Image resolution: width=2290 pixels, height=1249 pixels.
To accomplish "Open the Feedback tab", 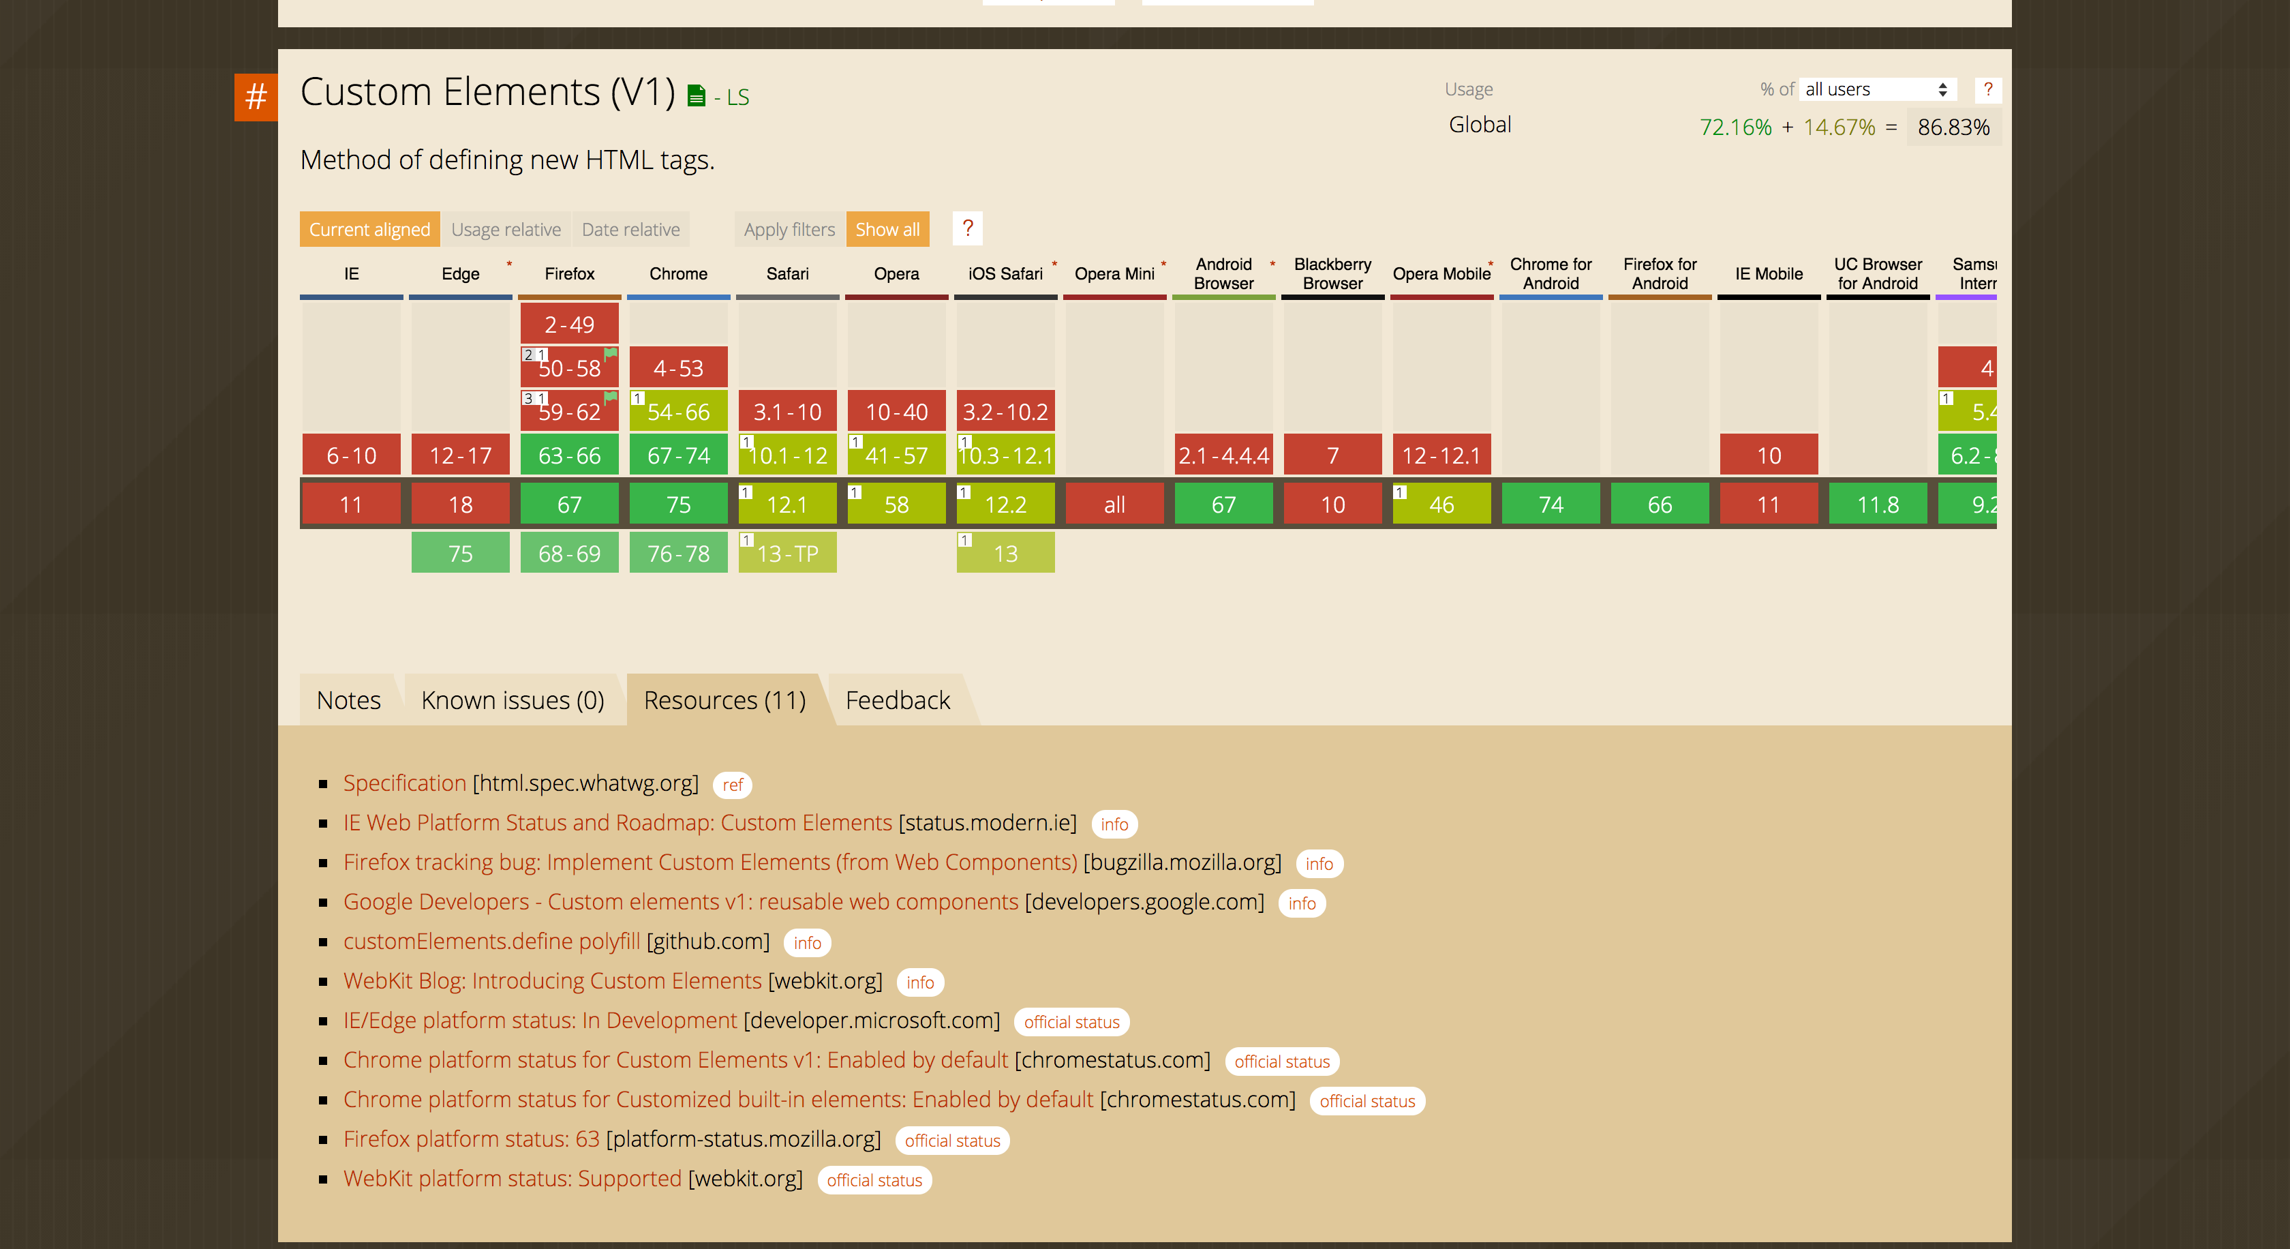I will click(897, 699).
